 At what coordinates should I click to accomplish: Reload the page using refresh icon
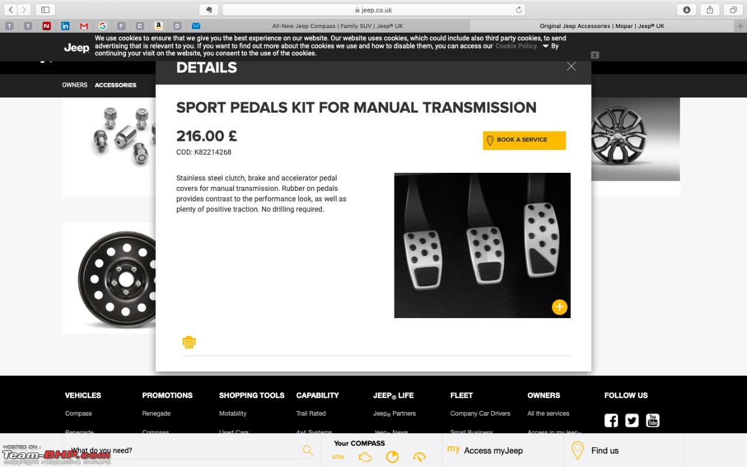click(x=518, y=10)
